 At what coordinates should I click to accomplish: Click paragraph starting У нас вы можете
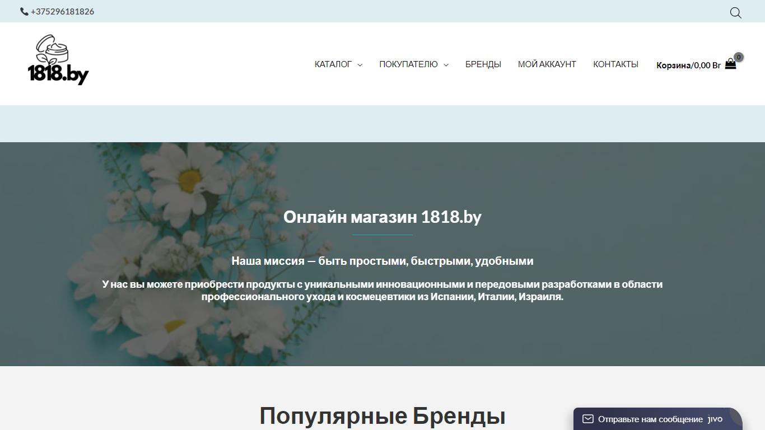tap(382, 291)
